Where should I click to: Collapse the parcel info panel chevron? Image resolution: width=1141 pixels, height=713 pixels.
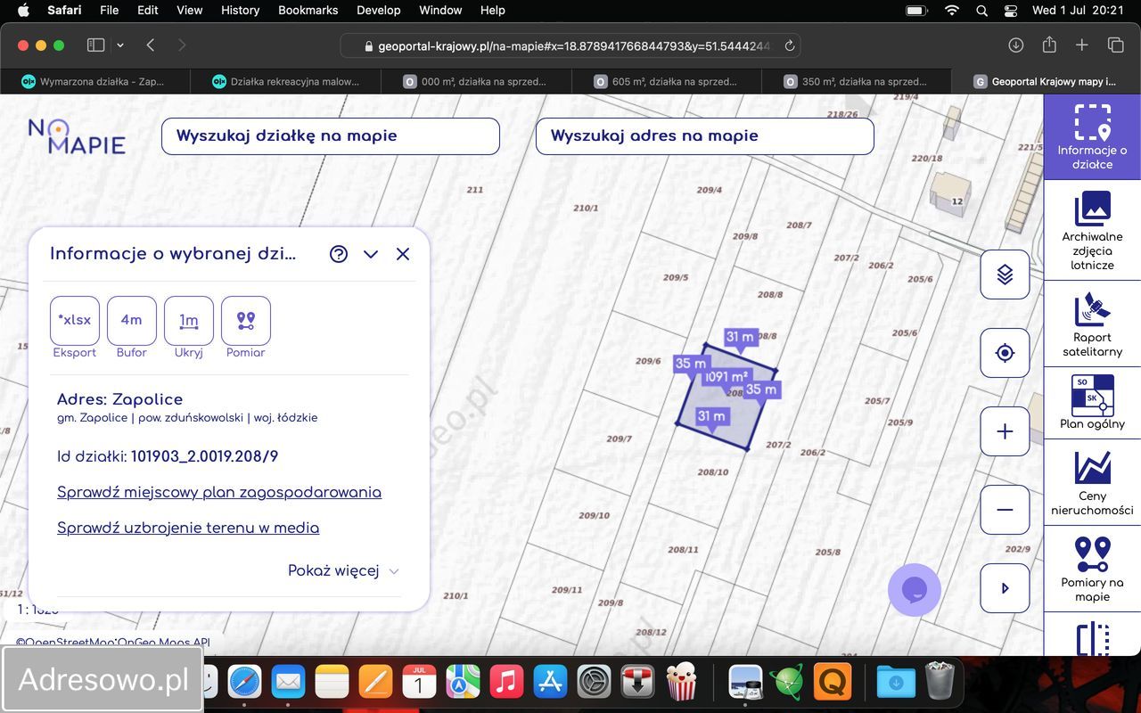click(x=371, y=254)
